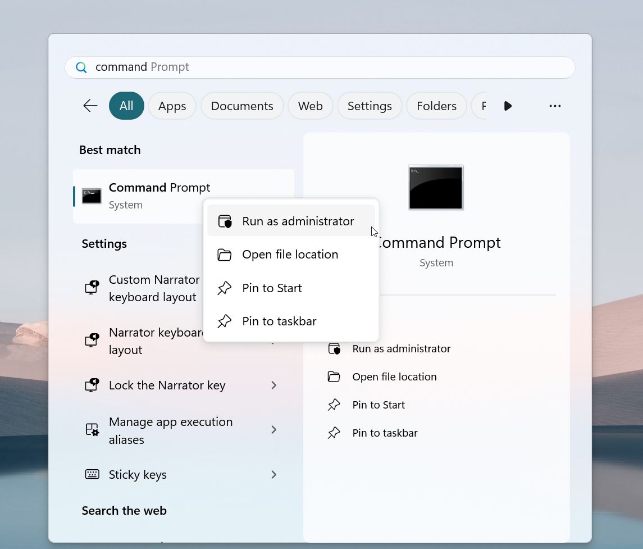Image resolution: width=643 pixels, height=549 pixels.
Task: Click the pin icon beside context-menu Pin to taskbar
Action: [x=224, y=321]
